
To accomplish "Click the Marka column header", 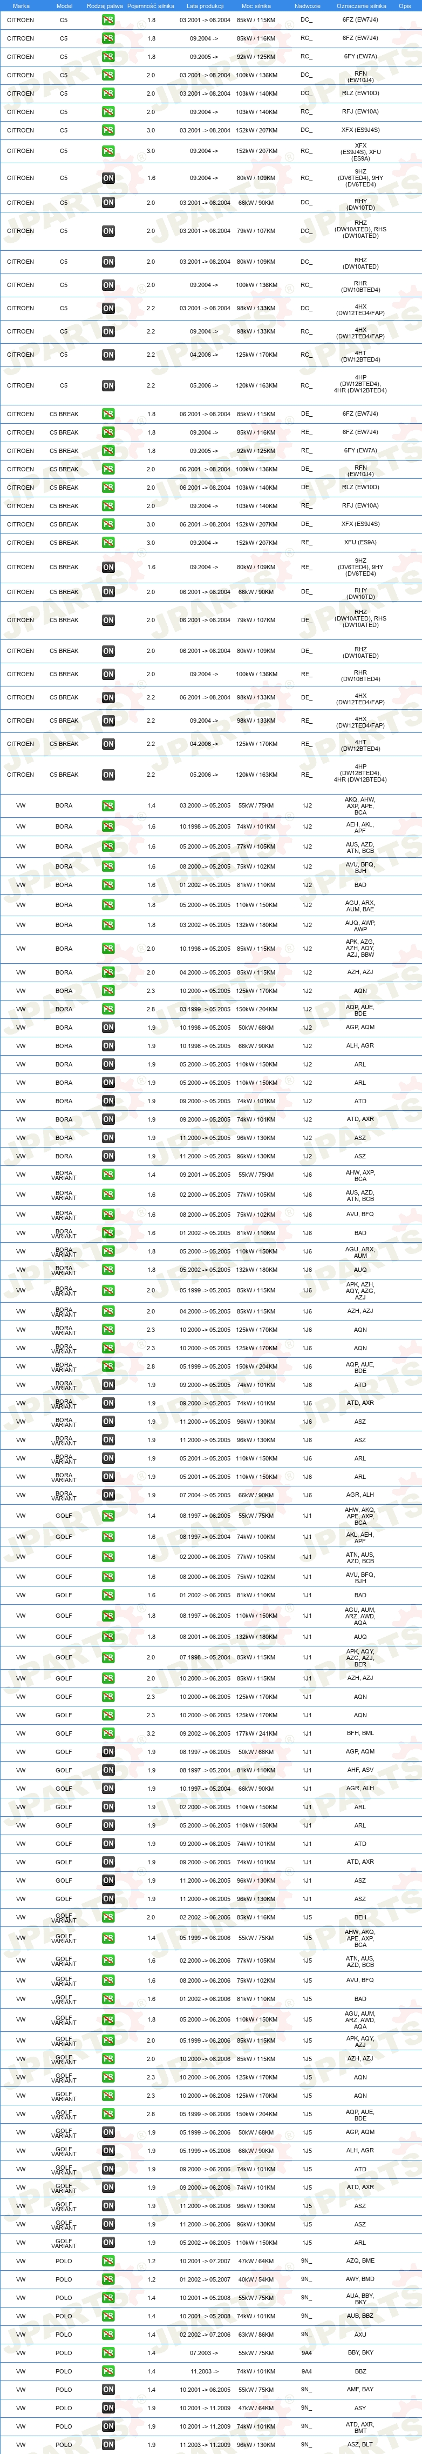I will pos(21,6).
